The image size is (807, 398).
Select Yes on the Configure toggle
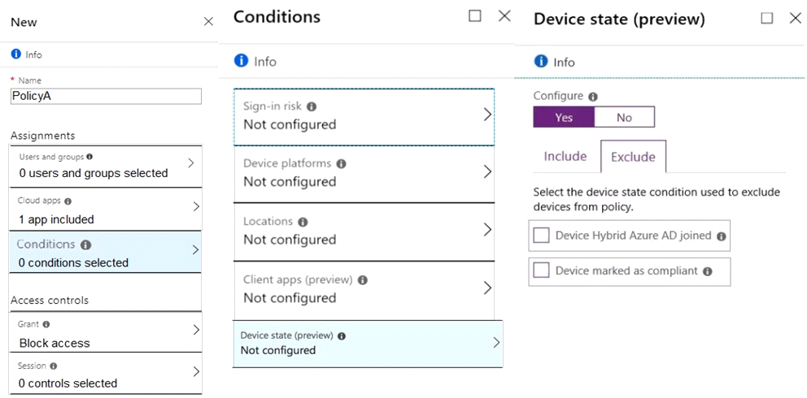(x=564, y=117)
